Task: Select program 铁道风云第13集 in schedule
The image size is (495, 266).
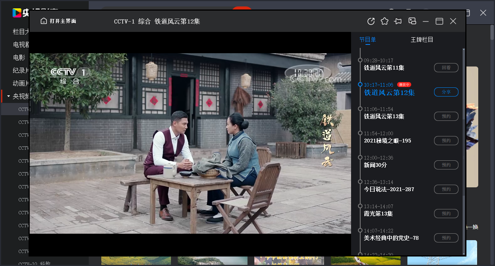Action: (384, 117)
